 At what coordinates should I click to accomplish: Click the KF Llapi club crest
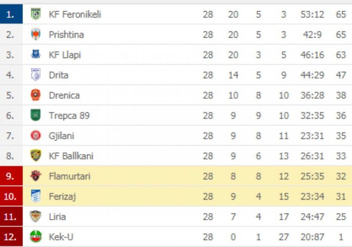35,54
